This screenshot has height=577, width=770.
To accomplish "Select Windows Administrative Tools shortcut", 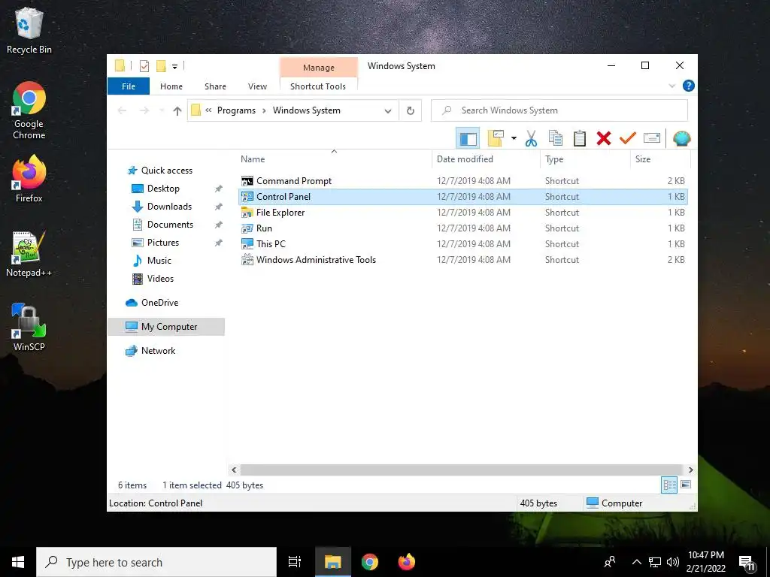I will pyautogui.click(x=462, y=259).
